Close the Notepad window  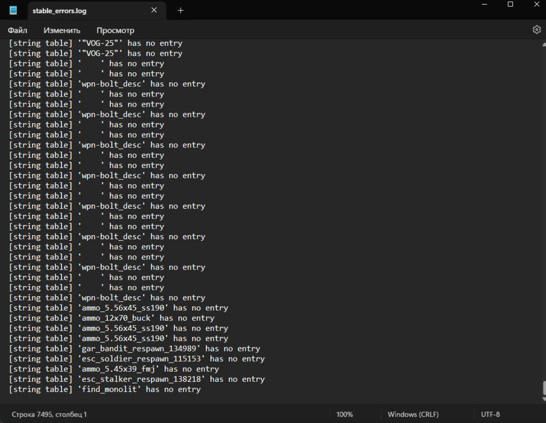click(536, 5)
